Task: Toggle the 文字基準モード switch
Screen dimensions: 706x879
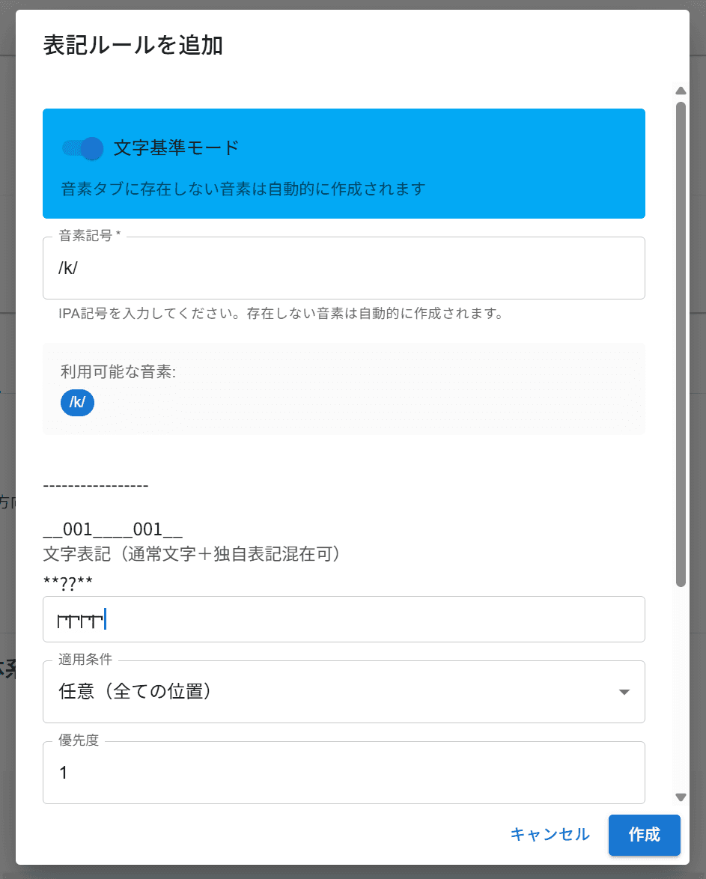Action: 82,148
